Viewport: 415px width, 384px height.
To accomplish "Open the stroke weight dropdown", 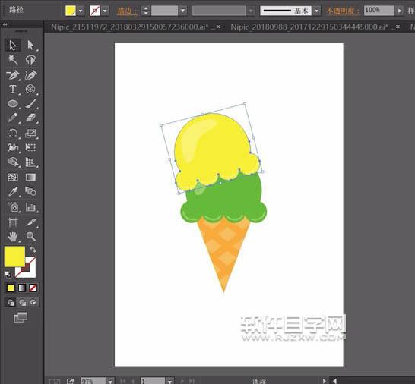I will (182, 11).
